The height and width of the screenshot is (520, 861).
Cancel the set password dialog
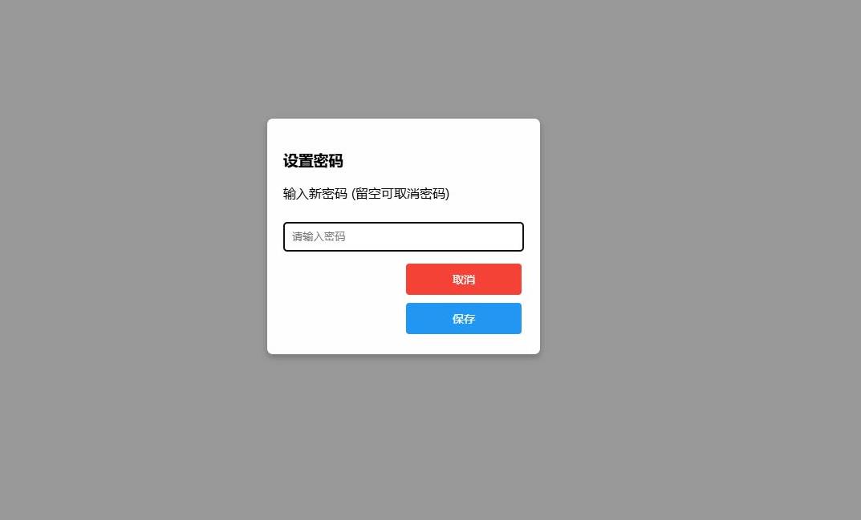(464, 279)
